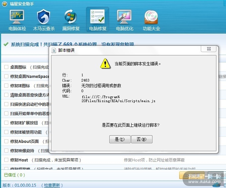Click the 修复IE扩展按钮 row label
This screenshot has height=188, width=226.
tap(24, 123)
